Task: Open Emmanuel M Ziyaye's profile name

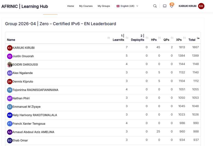Action: pyautogui.click(x=27, y=107)
